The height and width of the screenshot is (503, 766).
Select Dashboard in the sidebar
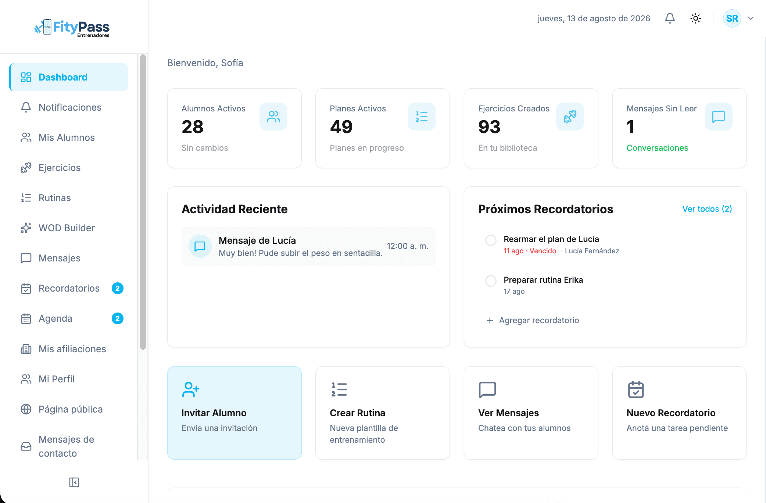[69, 77]
